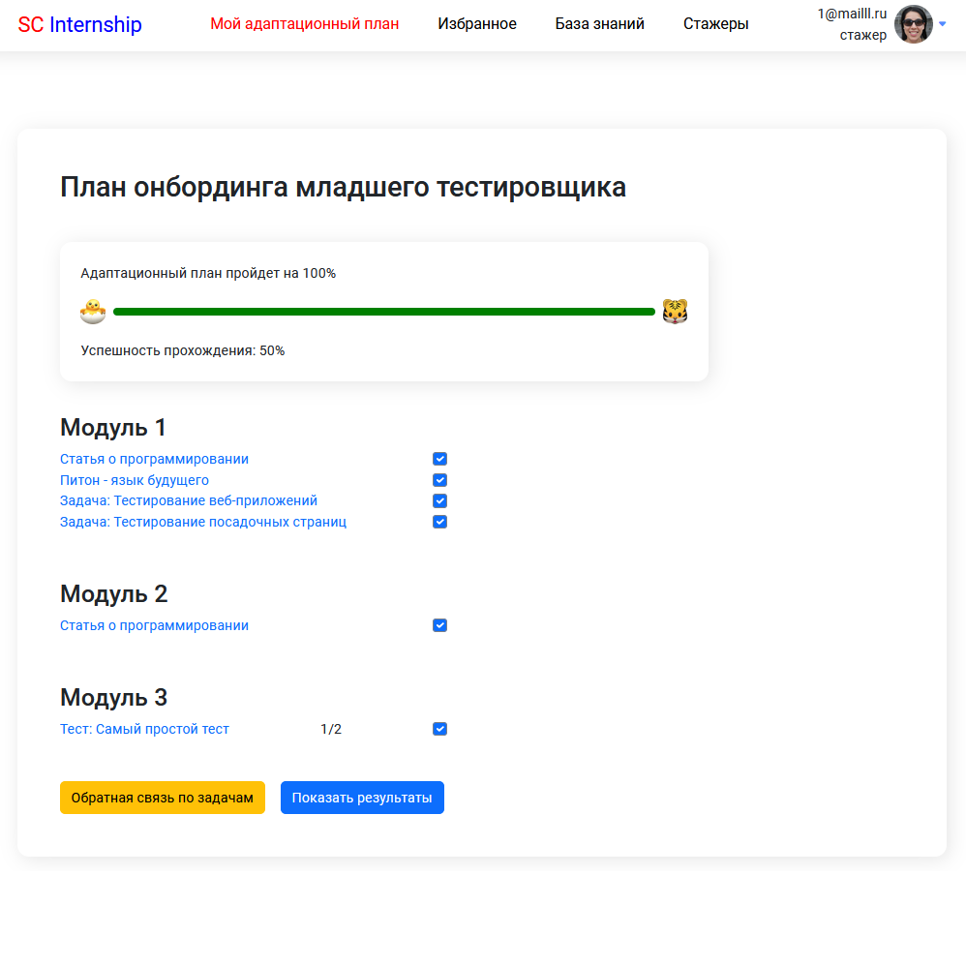
Task: Open Статья о программировании in Модуль 1
Action: [x=154, y=459]
